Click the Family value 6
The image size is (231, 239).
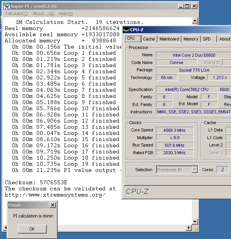point(164,97)
